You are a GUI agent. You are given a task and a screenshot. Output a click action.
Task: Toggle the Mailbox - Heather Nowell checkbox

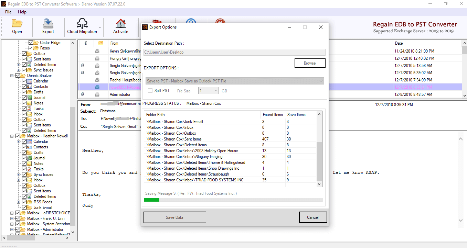pyautogui.click(x=18, y=136)
